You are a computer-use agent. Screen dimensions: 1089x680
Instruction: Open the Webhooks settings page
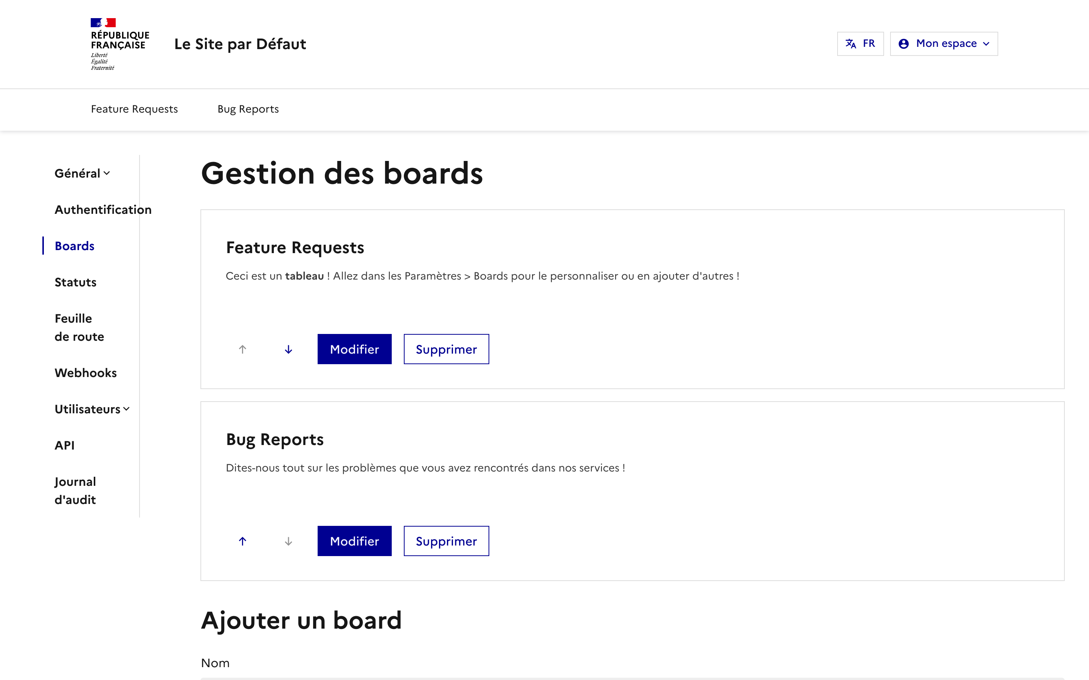[x=85, y=372]
